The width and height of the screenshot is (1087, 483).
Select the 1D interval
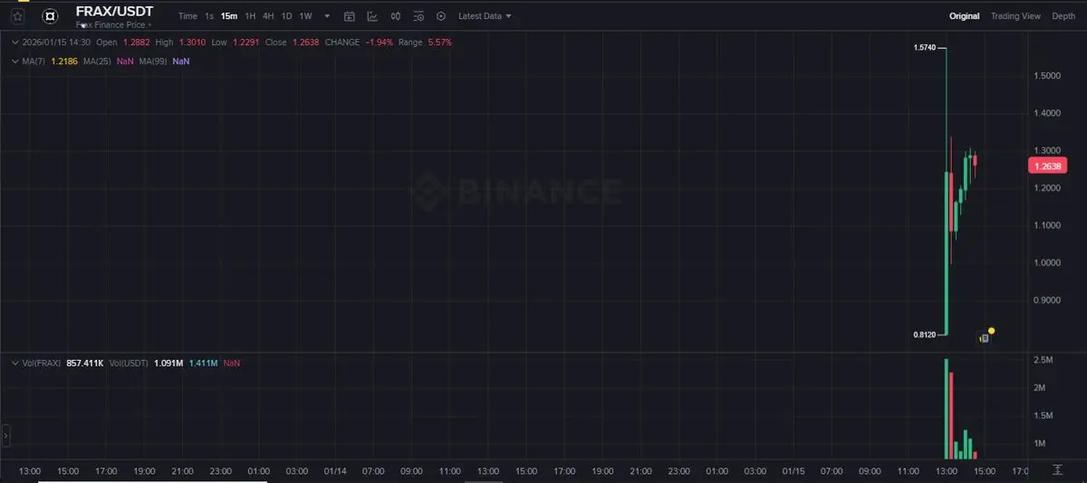click(286, 16)
